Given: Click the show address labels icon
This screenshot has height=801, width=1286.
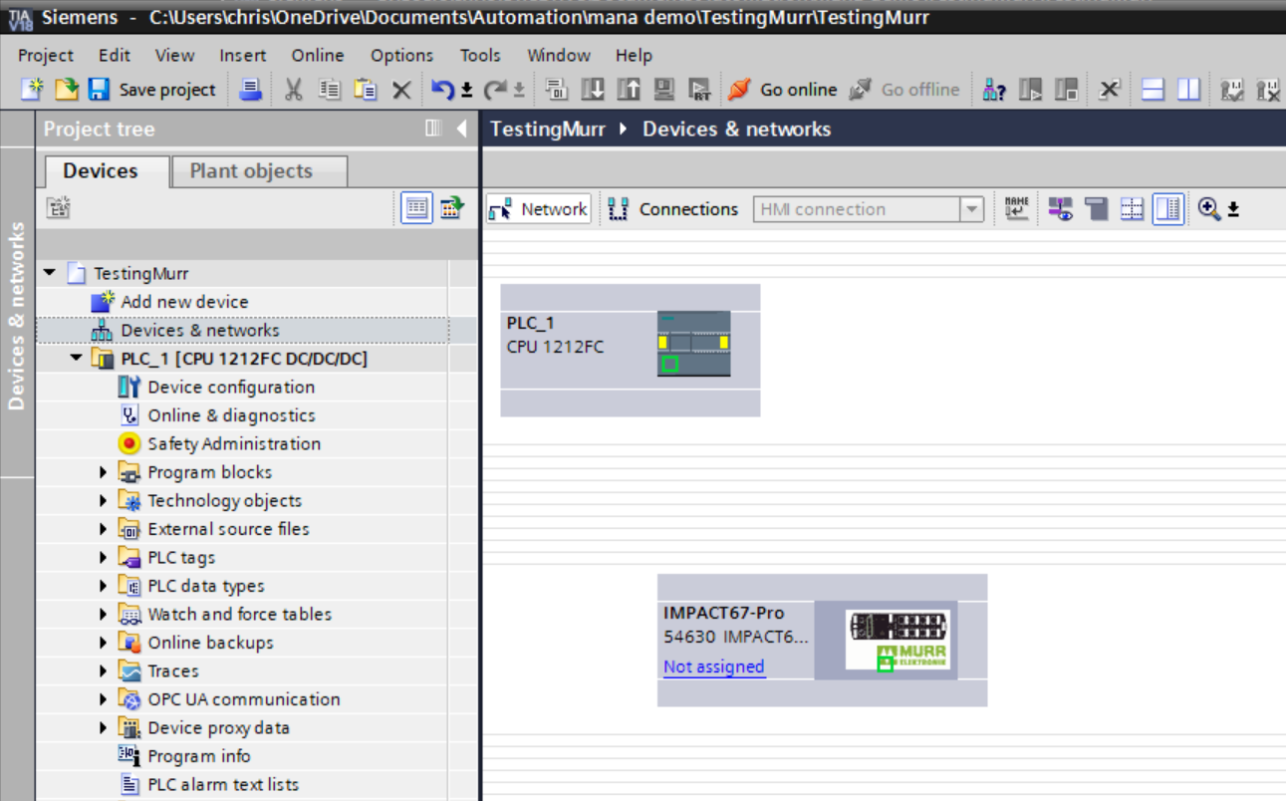Looking at the screenshot, I should pos(1016,208).
